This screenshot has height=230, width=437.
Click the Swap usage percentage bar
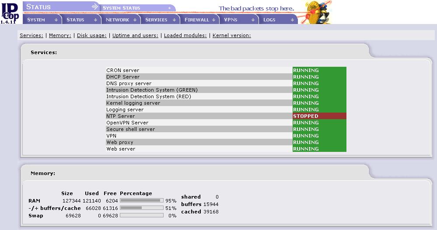[x=141, y=216]
